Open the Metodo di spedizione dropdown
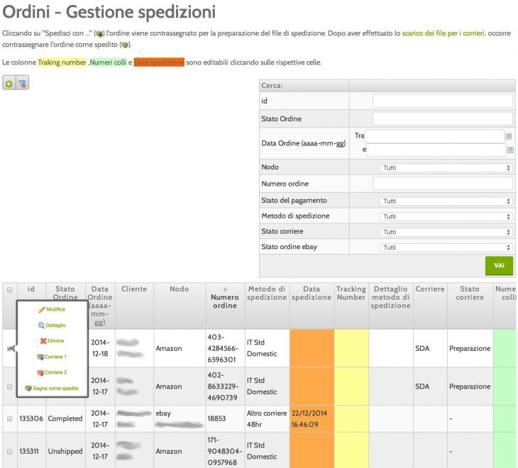Viewport: 518px width, 468px height. click(x=446, y=216)
